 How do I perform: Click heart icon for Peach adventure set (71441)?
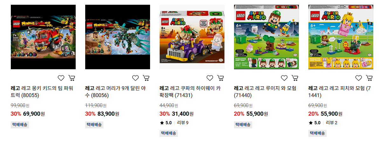pyautogui.click(x=359, y=78)
